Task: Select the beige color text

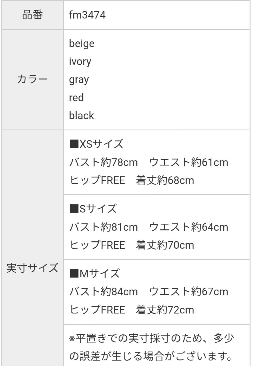Action: (82, 44)
